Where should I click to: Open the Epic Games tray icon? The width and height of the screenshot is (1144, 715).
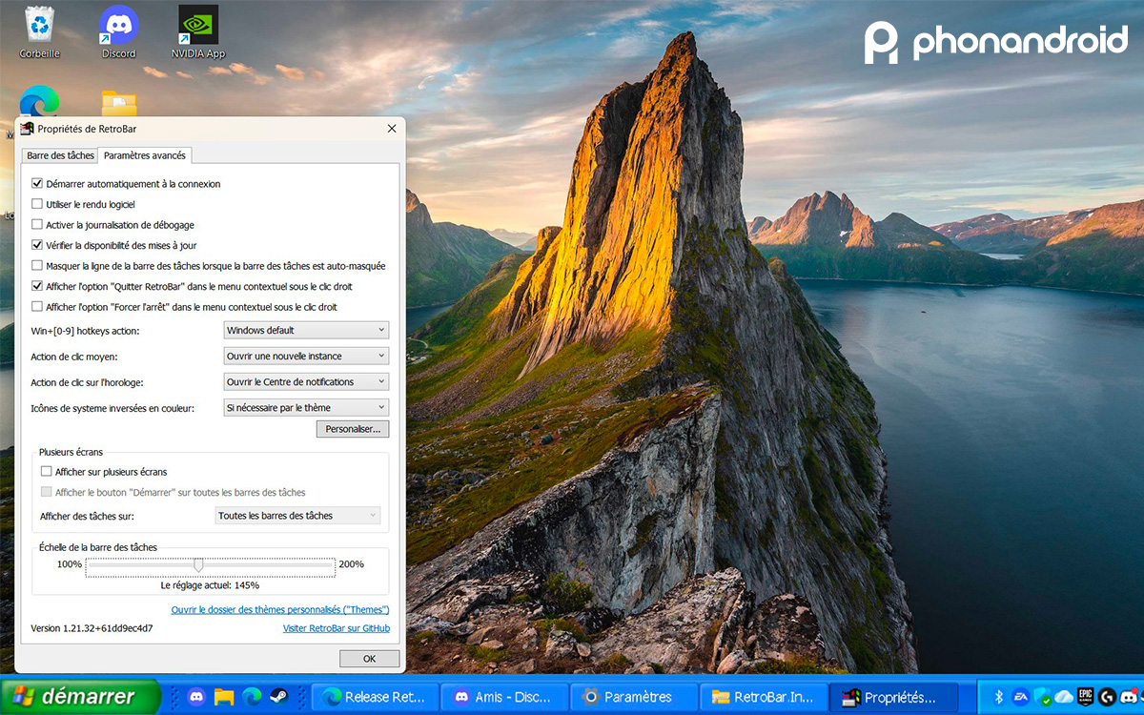pos(1085,697)
